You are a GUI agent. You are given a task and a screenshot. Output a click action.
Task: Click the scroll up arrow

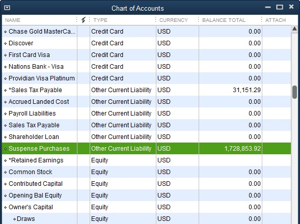(294, 29)
